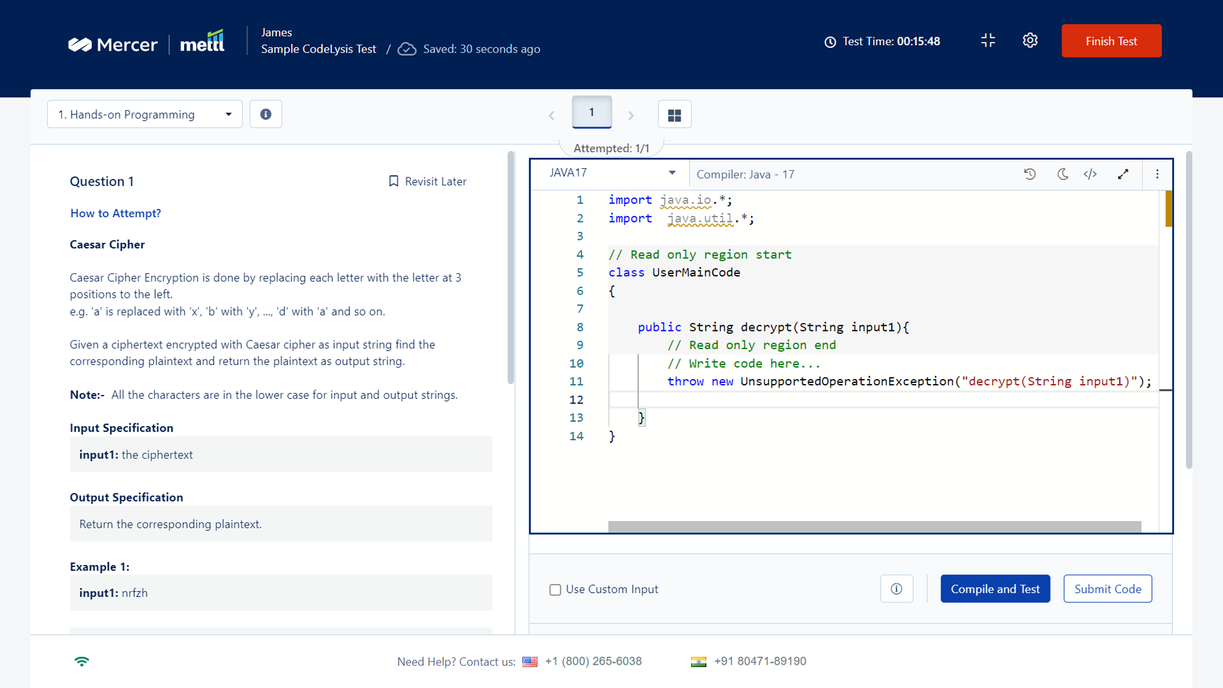This screenshot has width=1223, height=688.
Task: Click the section info icon
Action: coord(265,114)
